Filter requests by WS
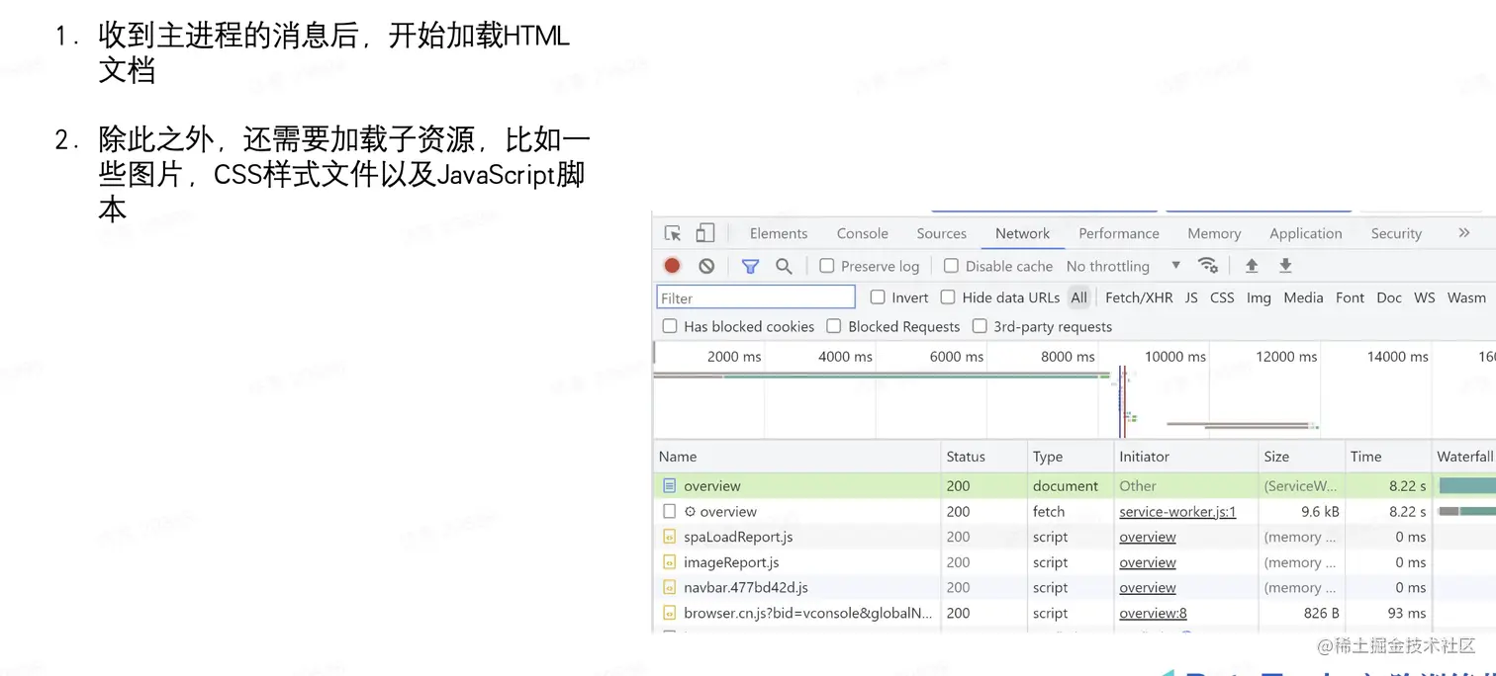 coord(1425,297)
